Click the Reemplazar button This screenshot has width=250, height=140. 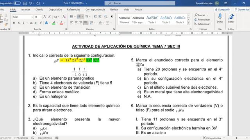202,19
